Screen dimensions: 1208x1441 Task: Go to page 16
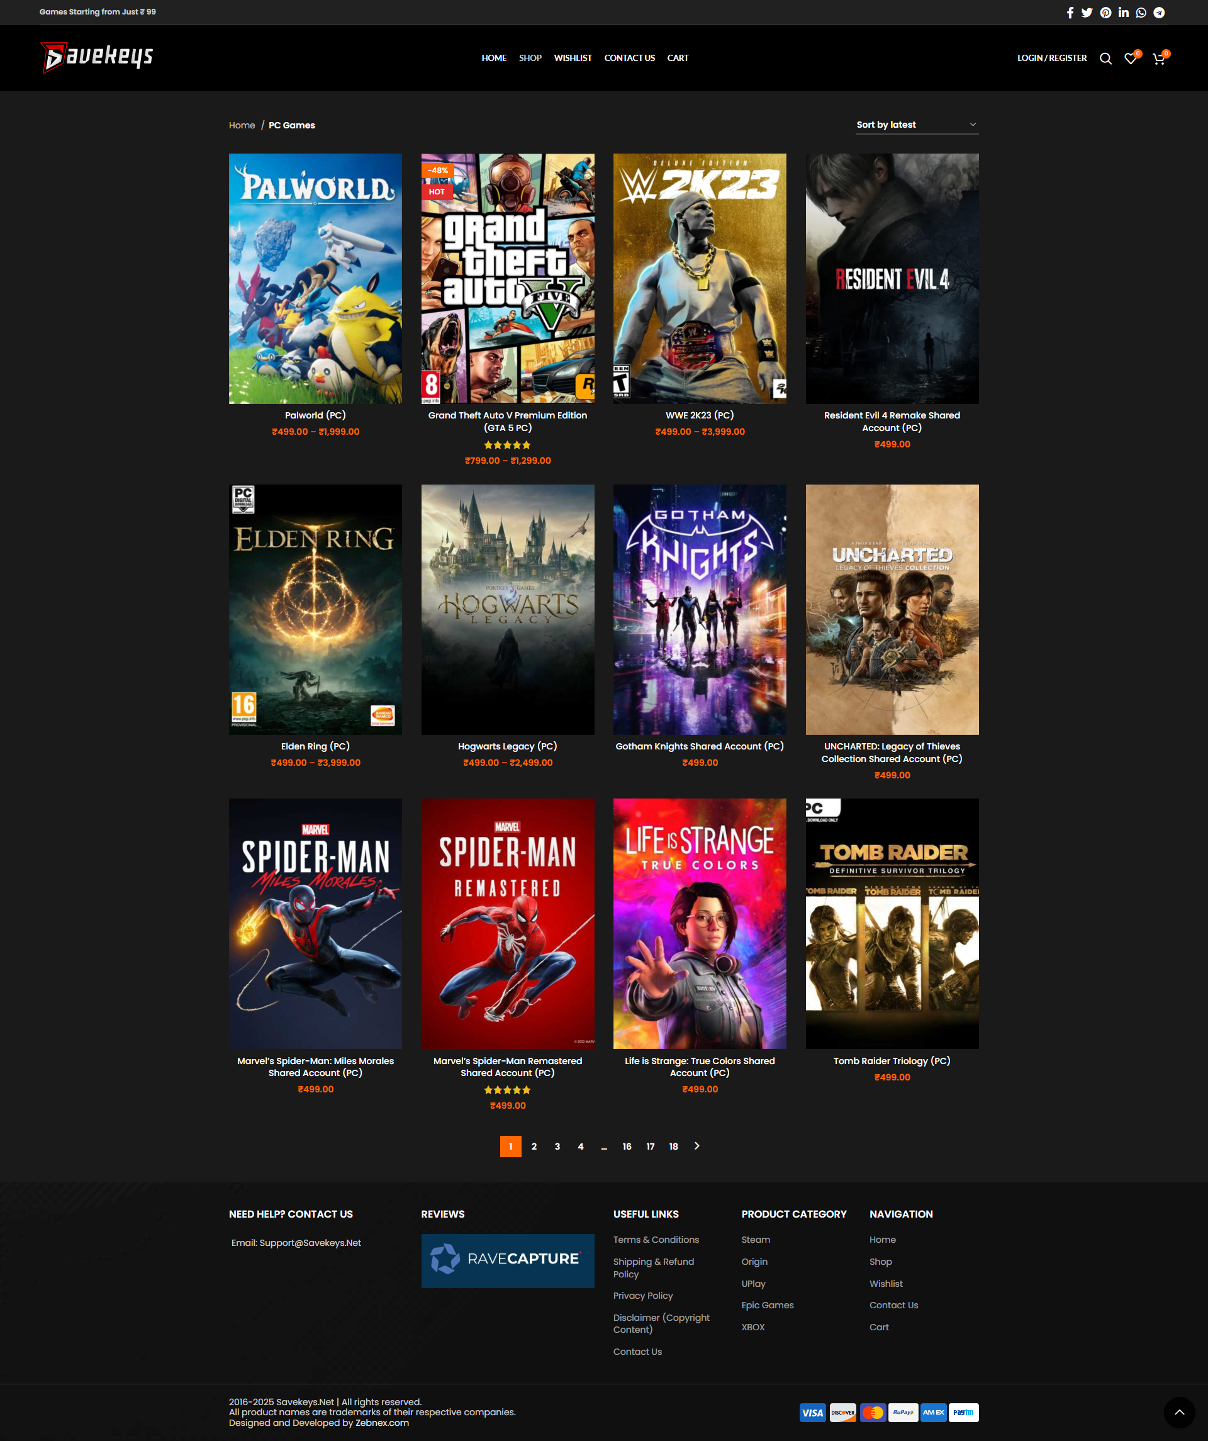point(627,1147)
